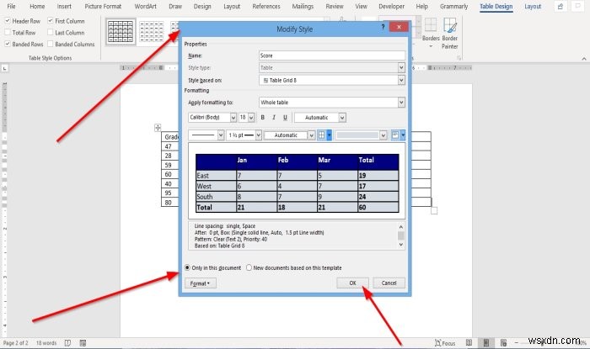Switch to Focus mode
Image resolution: width=590 pixels, height=349 pixels.
[445, 343]
